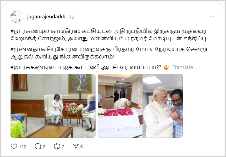Repost using the circular arrows icon
226x157 pixels.
pos(57,147)
